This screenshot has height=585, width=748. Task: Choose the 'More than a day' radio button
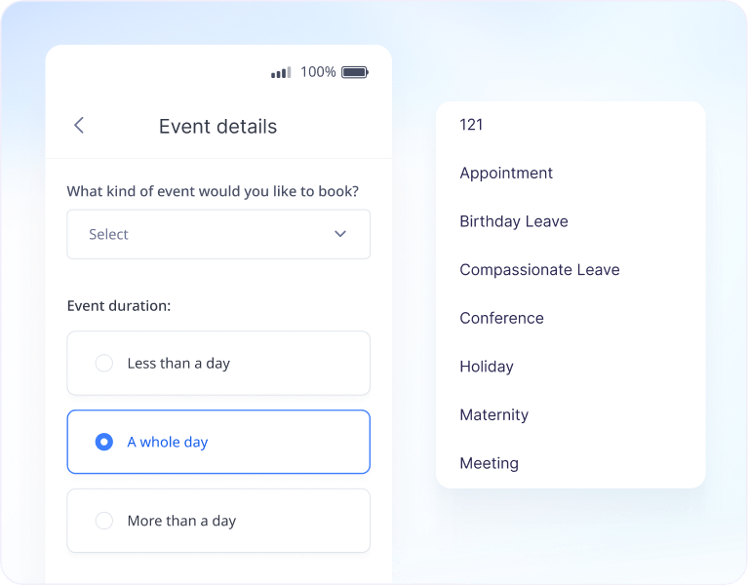point(104,521)
